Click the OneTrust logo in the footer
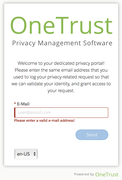This screenshot has height=180, width=122. (107, 174)
